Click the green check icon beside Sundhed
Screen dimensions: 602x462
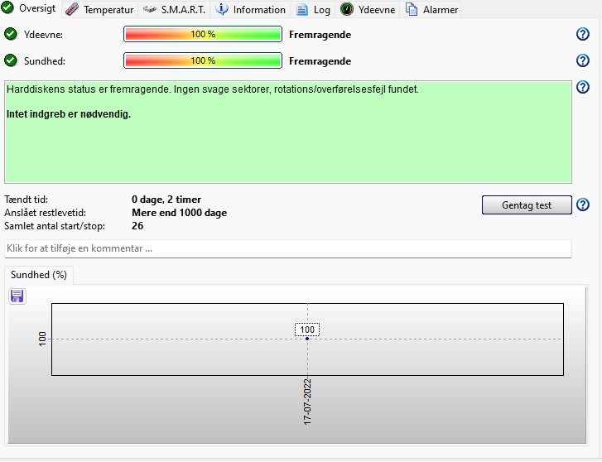11,60
